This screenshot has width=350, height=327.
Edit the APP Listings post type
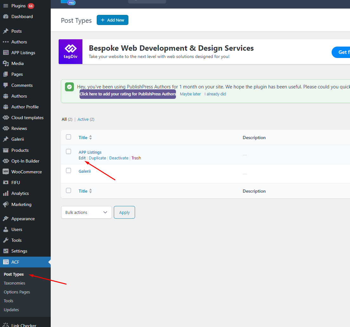[82, 158]
